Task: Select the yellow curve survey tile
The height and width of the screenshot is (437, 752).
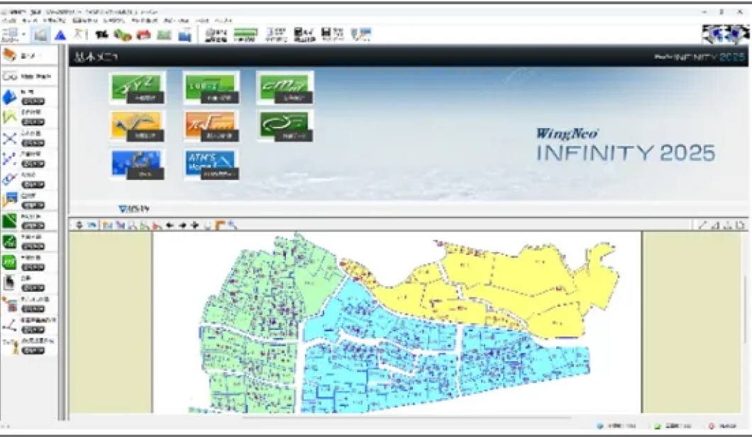Action: pos(137,126)
